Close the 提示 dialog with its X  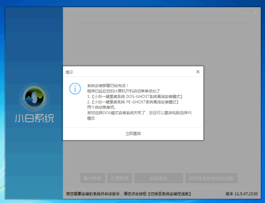(x=198, y=72)
